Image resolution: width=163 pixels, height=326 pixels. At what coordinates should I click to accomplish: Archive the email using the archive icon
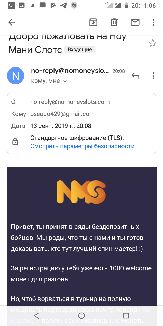(93, 22)
